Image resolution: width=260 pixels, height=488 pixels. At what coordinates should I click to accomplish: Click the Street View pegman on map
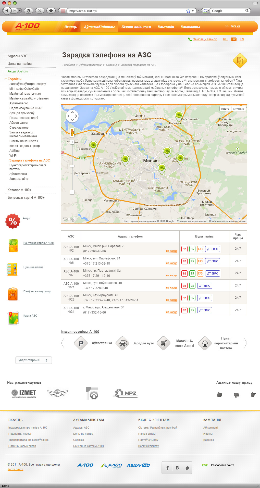(72, 133)
